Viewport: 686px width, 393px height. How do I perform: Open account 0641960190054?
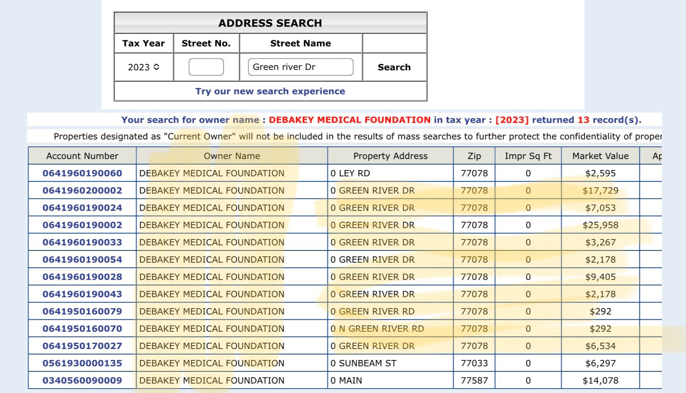click(82, 259)
